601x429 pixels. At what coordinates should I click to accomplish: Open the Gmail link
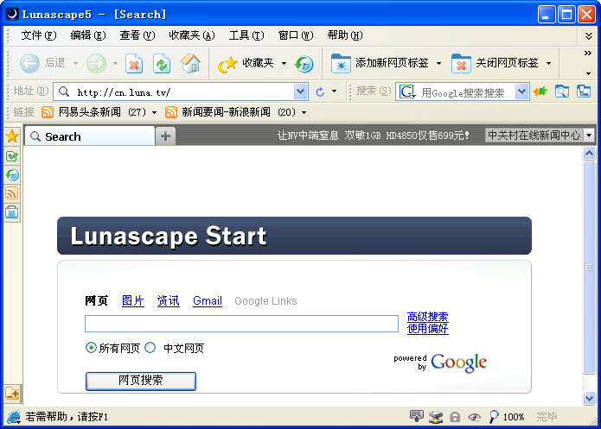click(208, 300)
